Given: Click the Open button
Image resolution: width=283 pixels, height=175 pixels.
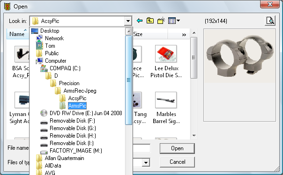Looking at the screenshot, I should coord(177,148).
